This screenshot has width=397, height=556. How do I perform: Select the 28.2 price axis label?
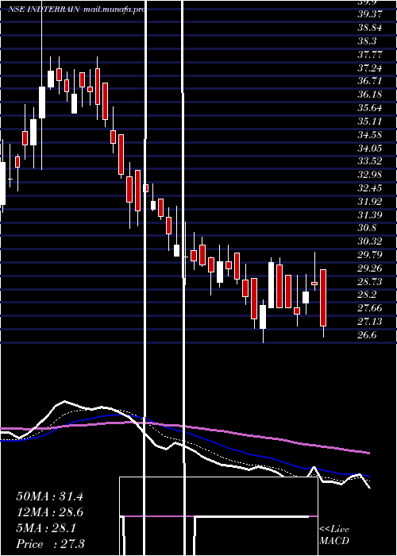pos(367,295)
